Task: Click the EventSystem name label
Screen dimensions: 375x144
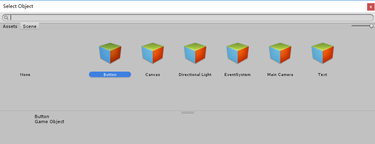Action: pos(238,75)
